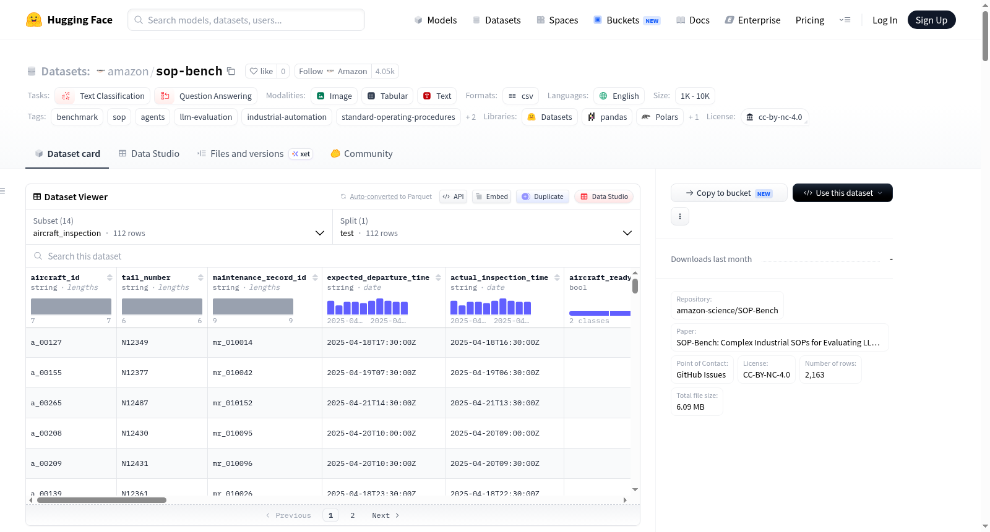Select the 1K - 10K size tag

coord(695,96)
